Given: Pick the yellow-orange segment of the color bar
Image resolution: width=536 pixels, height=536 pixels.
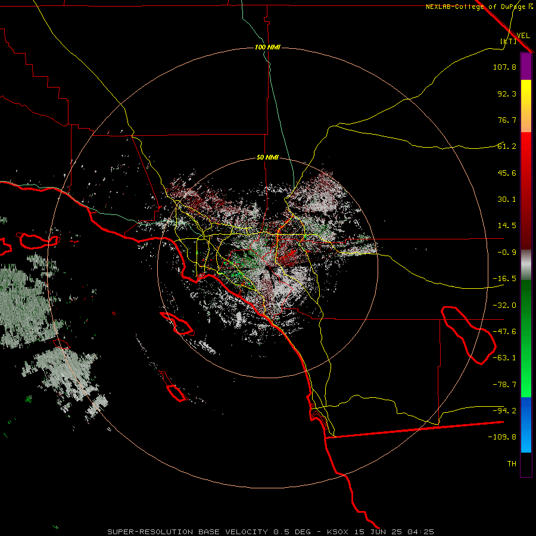Looking at the screenshot, I should pyautogui.click(x=526, y=106).
